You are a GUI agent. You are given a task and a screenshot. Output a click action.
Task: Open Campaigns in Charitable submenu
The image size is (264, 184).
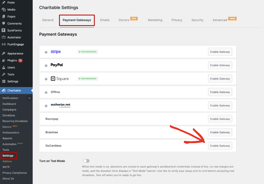tap(9, 109)
